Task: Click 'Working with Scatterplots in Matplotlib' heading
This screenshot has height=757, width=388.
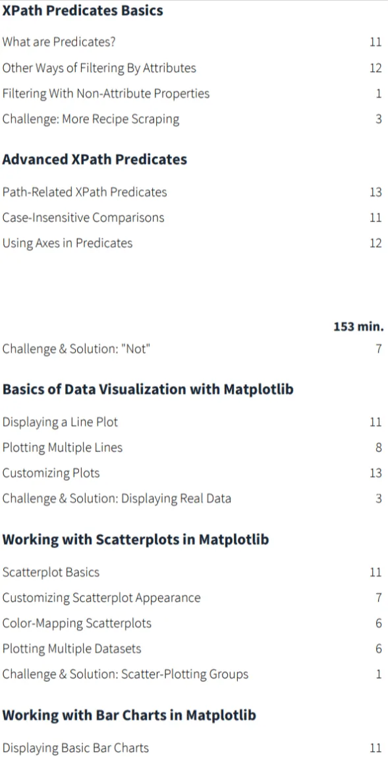Action: (x=136, y=540)
